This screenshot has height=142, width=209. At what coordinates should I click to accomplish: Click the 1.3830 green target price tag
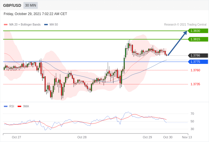(x=198, y=31)
